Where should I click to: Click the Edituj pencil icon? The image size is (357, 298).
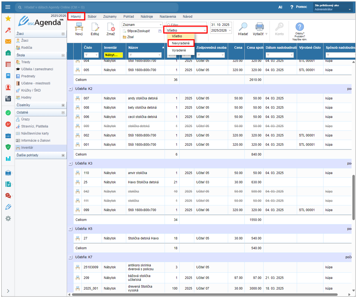(95, 27)
